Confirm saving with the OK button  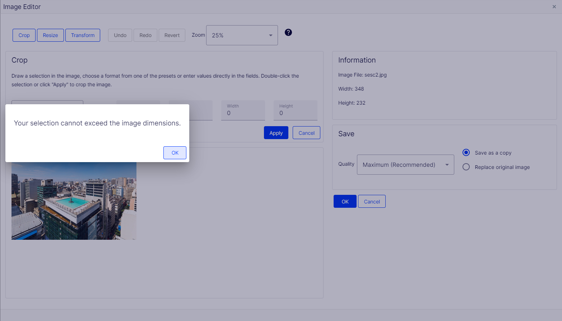[345, 201]
